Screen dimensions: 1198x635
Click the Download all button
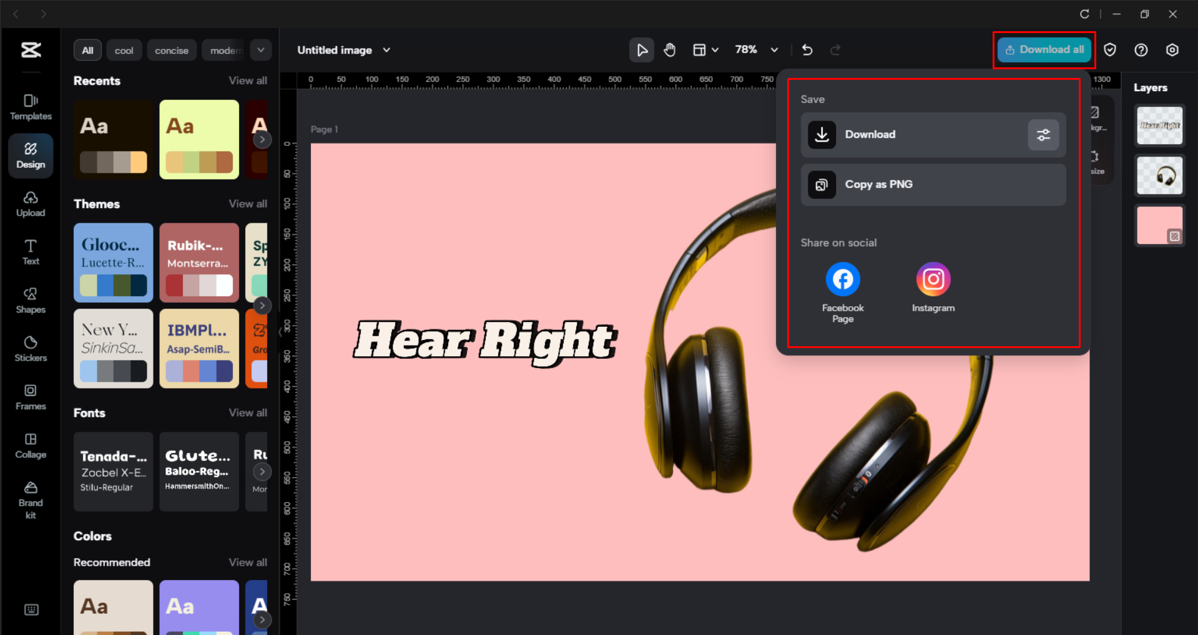pyautogui.click(x=1043, y=49)
